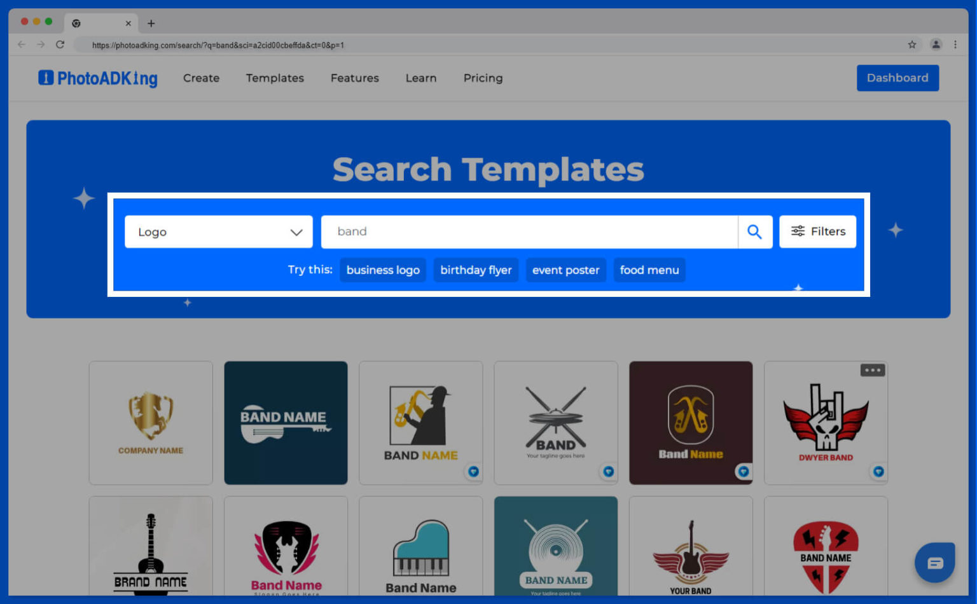Viewport: 977px width, 604px height.
Task: Click the Dashboard button
Action: (897, 78)
